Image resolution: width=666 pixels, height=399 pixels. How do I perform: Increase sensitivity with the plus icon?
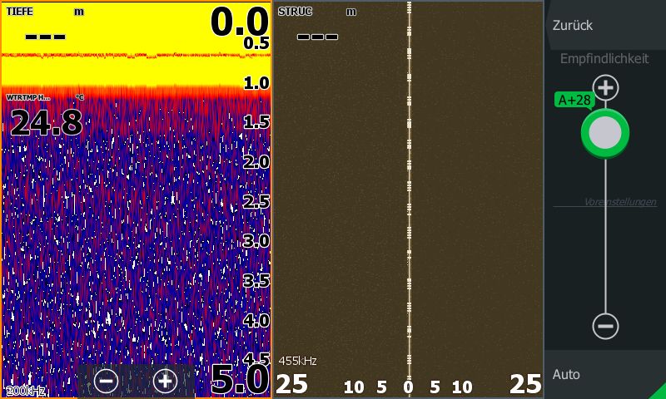coord(605,87)
